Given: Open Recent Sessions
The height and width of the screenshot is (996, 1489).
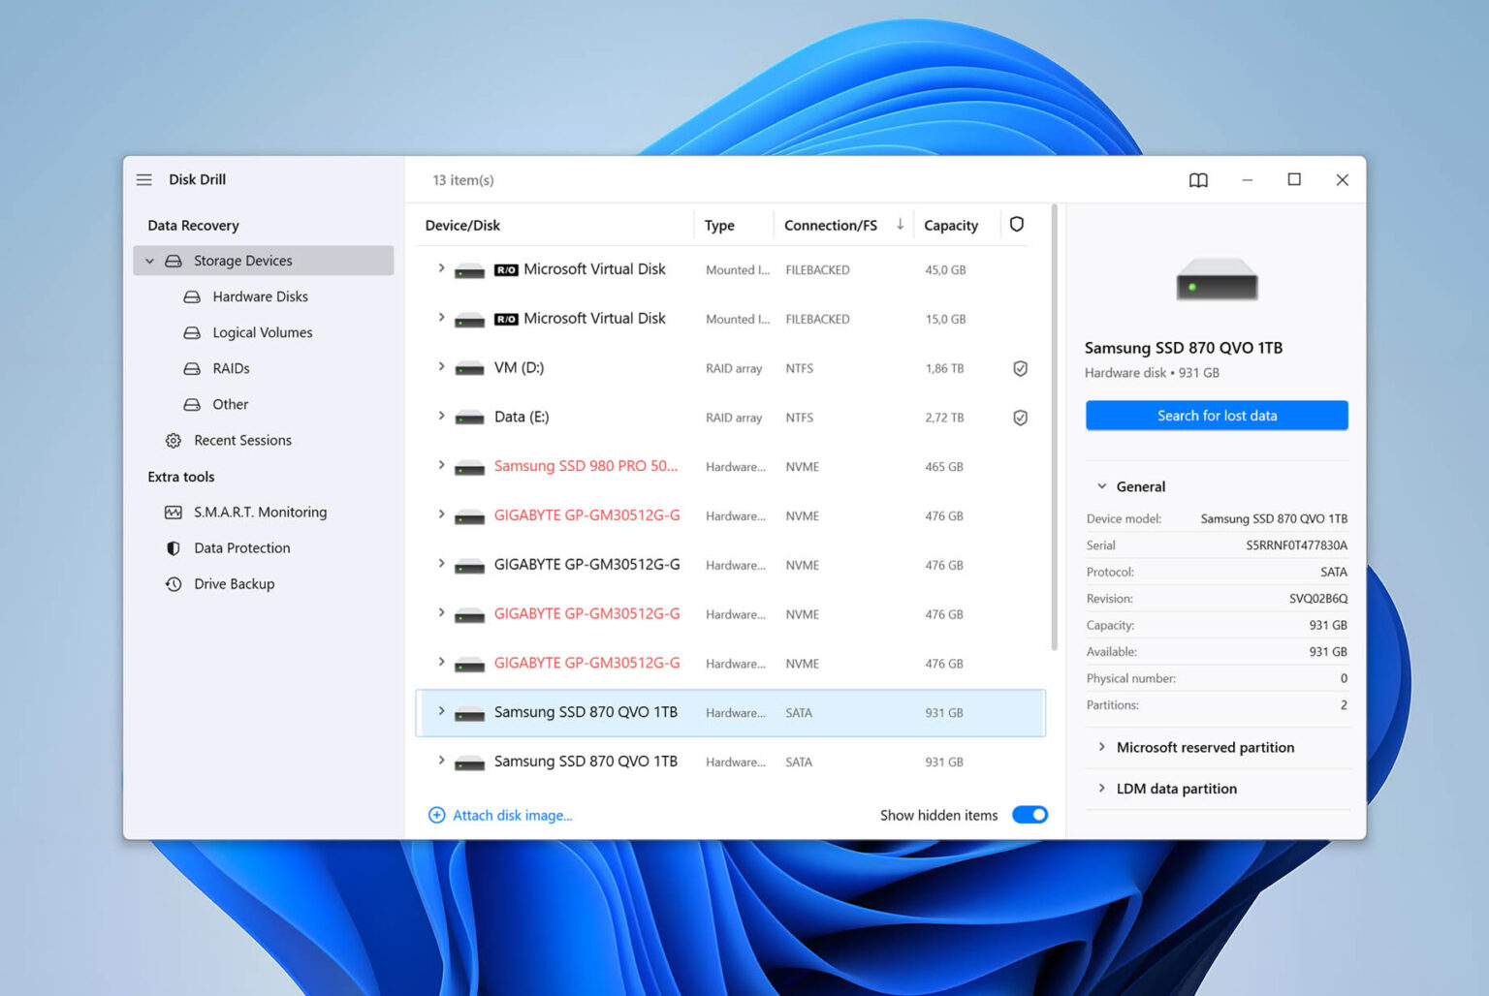Looking at the screenshot, I should click(x=242, y=440).
